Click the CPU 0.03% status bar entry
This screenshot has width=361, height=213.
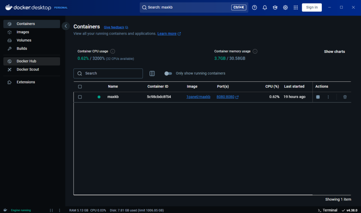coord(98,210)
